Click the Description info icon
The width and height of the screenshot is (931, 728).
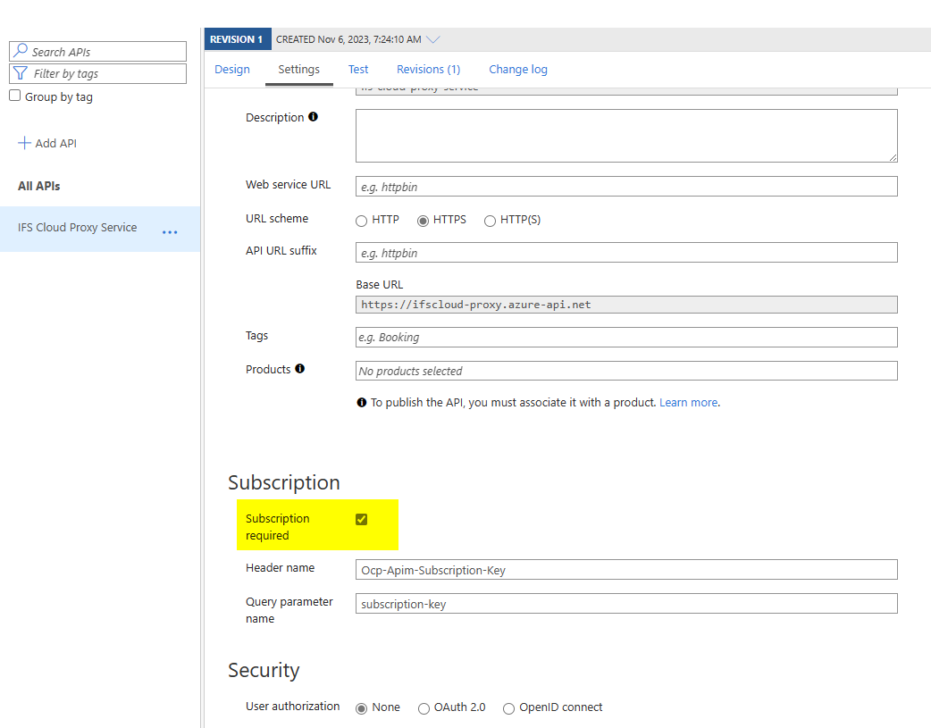[x=313, y=117]
